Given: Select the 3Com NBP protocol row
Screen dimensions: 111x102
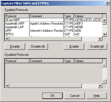Looking at the screenshot, I should pyautogui.click(x=54, y=20).
